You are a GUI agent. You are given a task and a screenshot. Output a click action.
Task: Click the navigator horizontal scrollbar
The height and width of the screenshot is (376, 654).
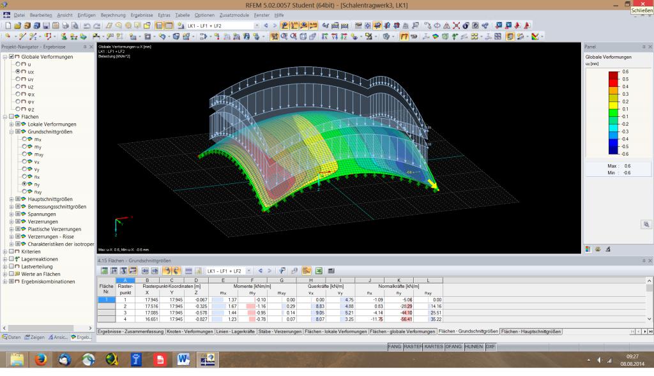pos(47,328)
